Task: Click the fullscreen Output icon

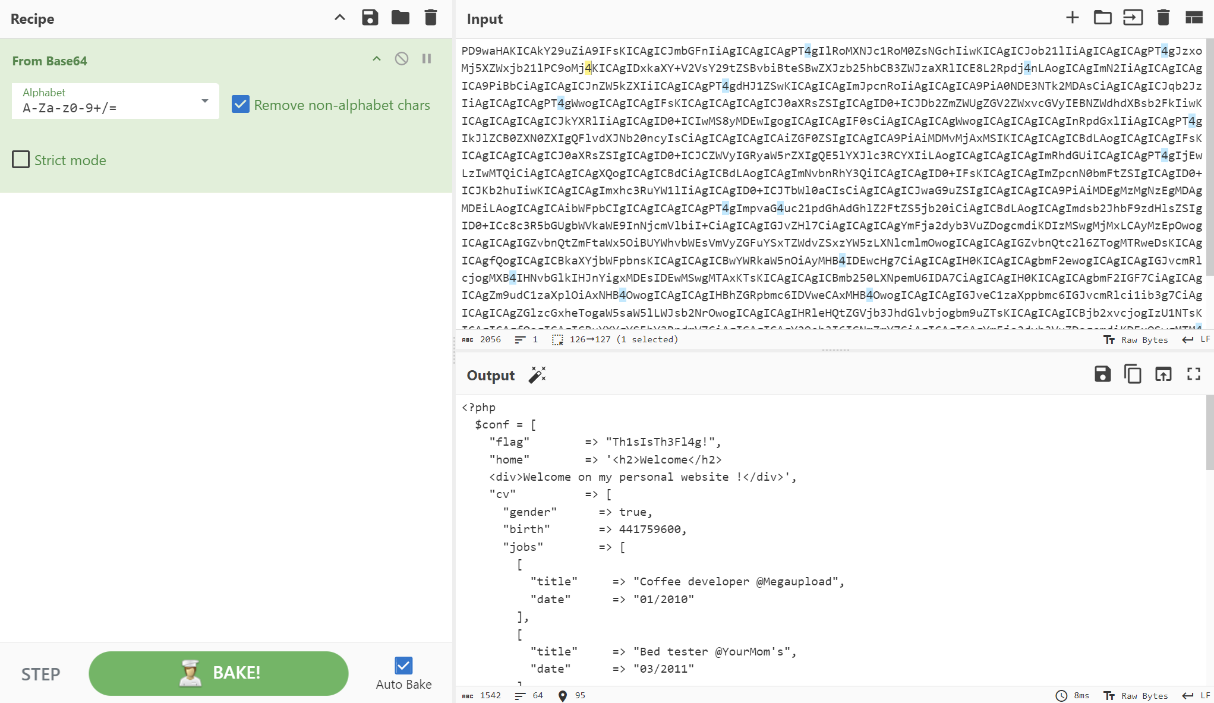Action: 1194,374
